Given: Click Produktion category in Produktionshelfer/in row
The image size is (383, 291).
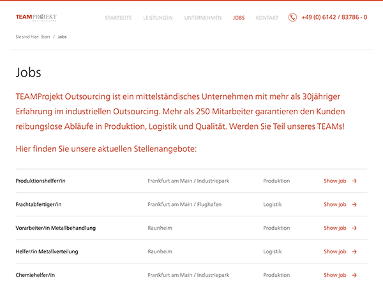Looking at the screenshot, I should click(x=276, y=181).
